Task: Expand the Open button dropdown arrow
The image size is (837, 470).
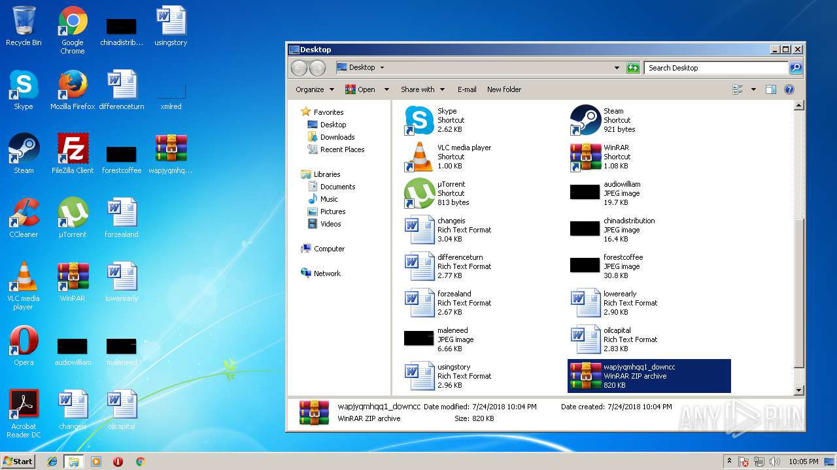Action: click(386, 89)
